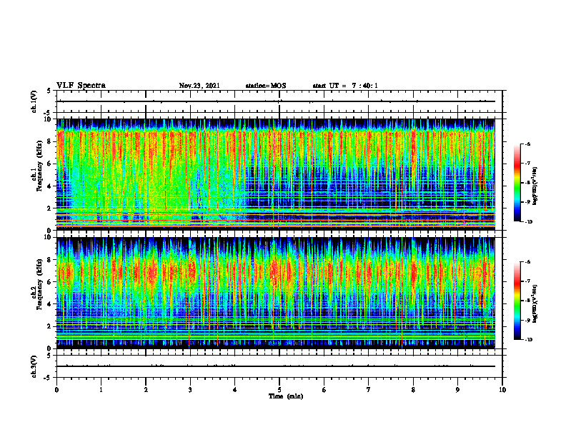Image resolution: width=566 pixels, height=437 pixels.
Task: Click the "VLF Spectra" plot title
Action: [81, 86]
